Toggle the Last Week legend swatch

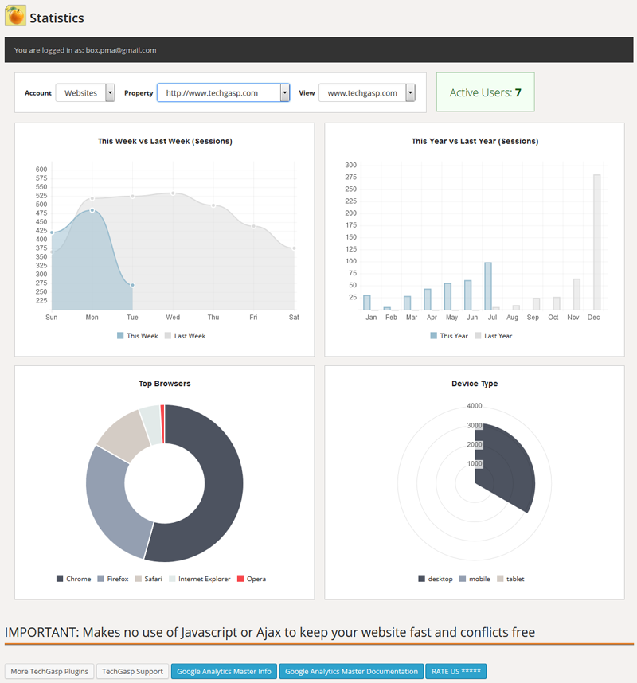[x=168, y=336]
